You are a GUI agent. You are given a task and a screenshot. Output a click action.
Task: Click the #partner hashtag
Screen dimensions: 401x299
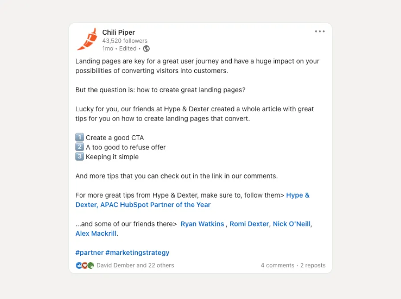pos(90,252)
